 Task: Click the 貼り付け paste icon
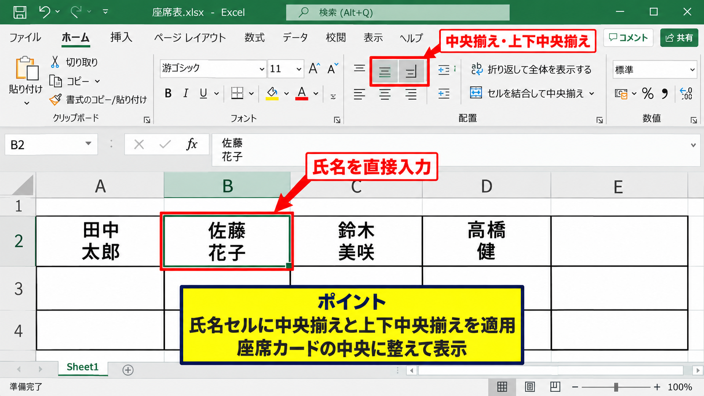pyautogui.click(x=27, y=68)
